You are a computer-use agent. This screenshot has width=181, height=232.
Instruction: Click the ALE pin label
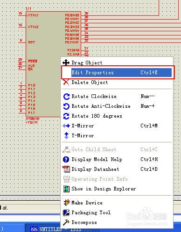click(31, 66)
